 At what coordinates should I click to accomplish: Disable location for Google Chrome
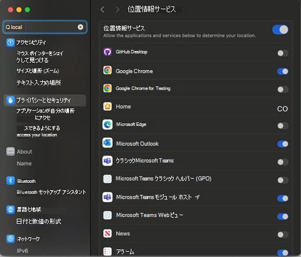point(283,71)
